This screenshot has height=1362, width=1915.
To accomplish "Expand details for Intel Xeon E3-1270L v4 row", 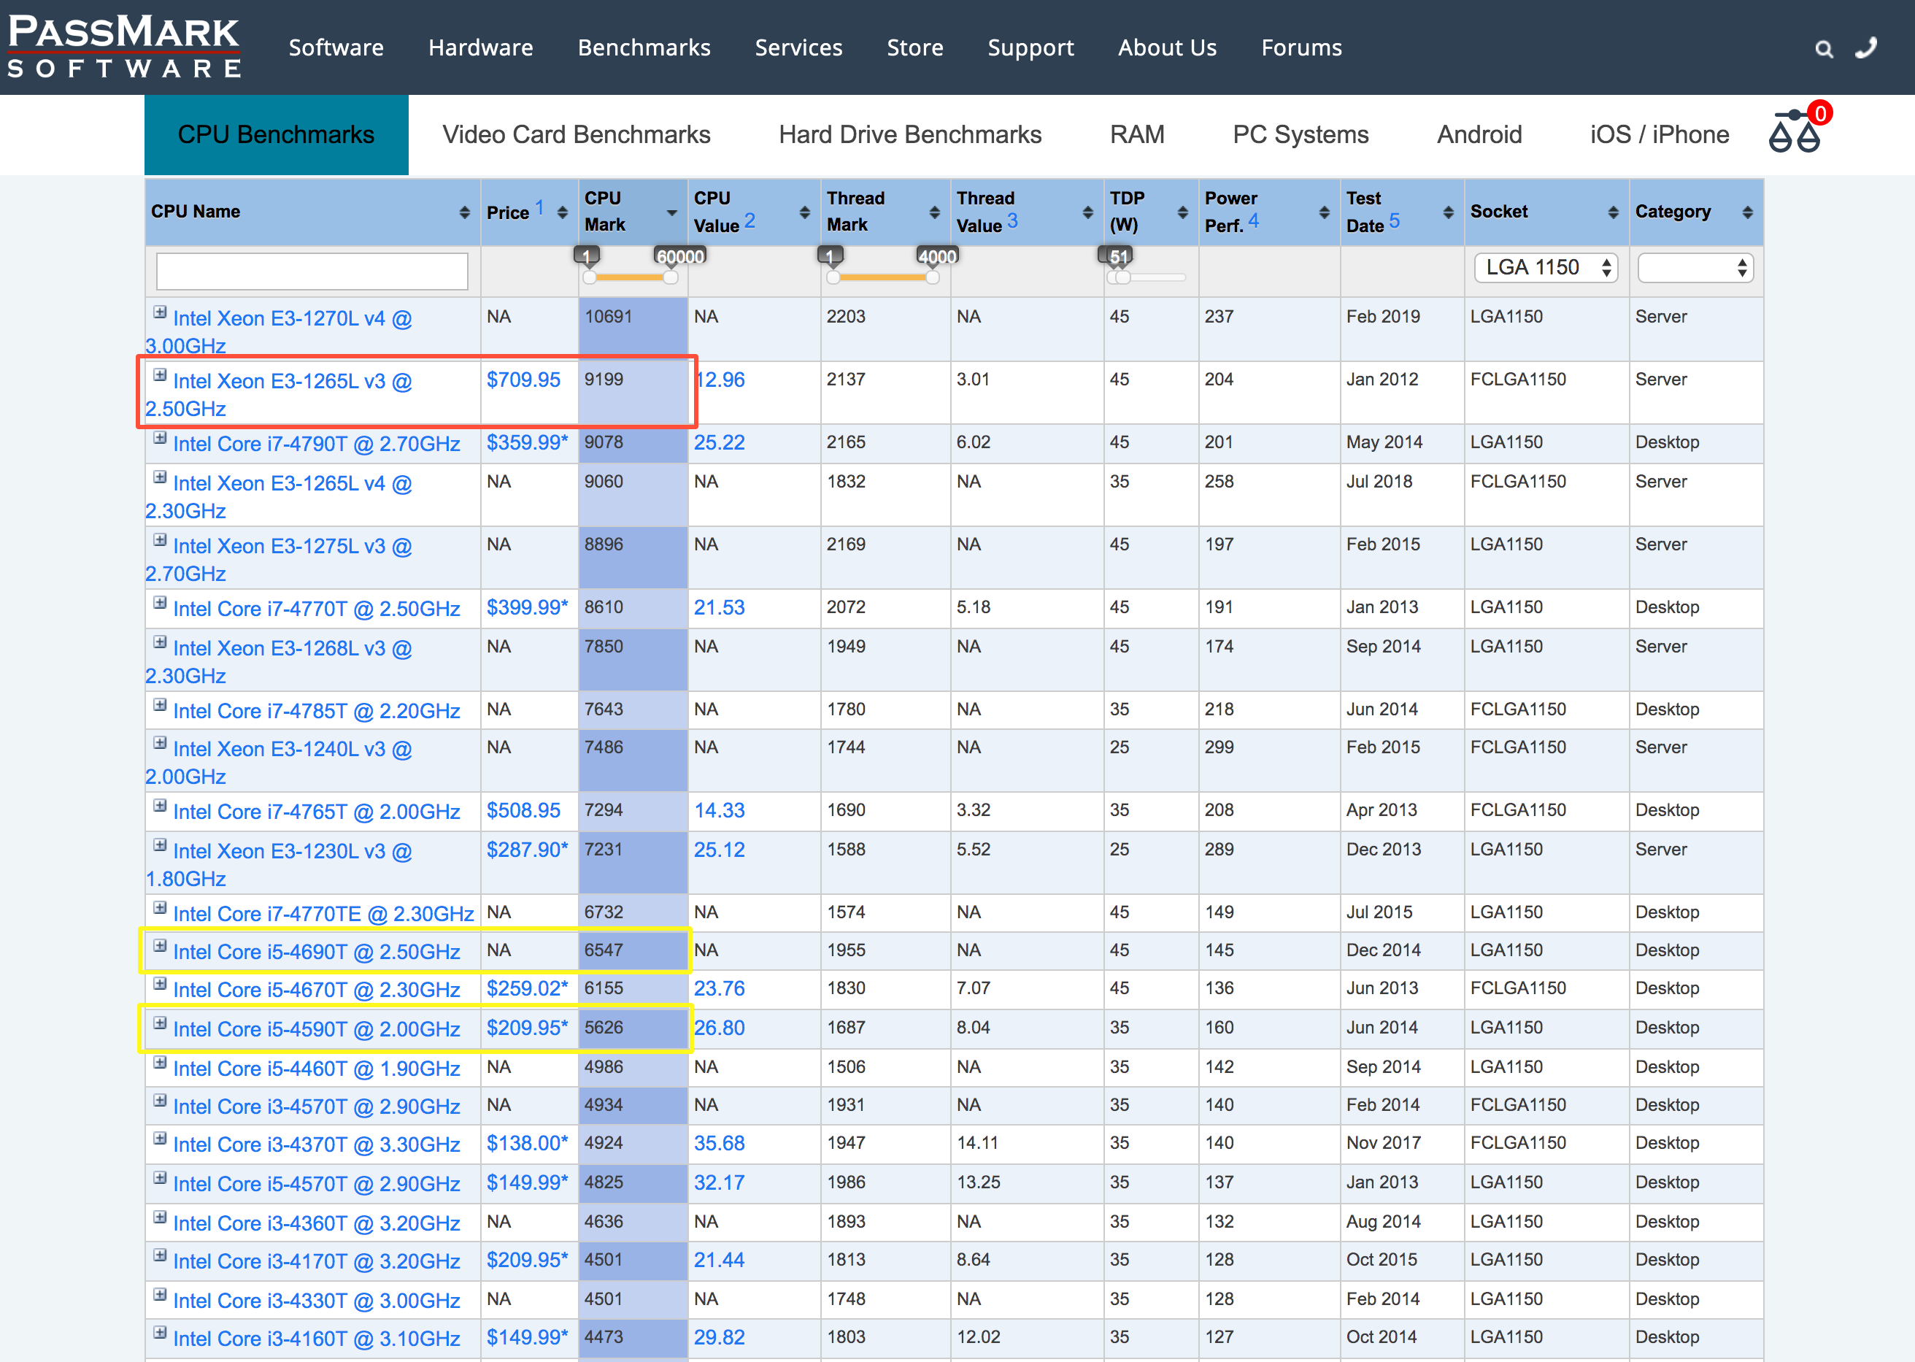I will [x=160, y=312].
